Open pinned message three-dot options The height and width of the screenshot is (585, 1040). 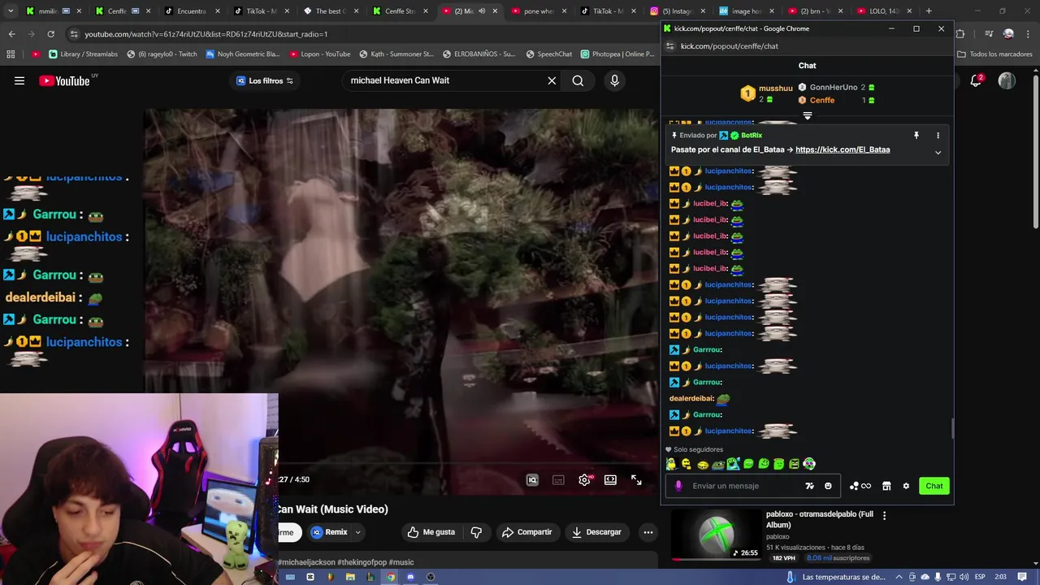[x=938, y=136]
